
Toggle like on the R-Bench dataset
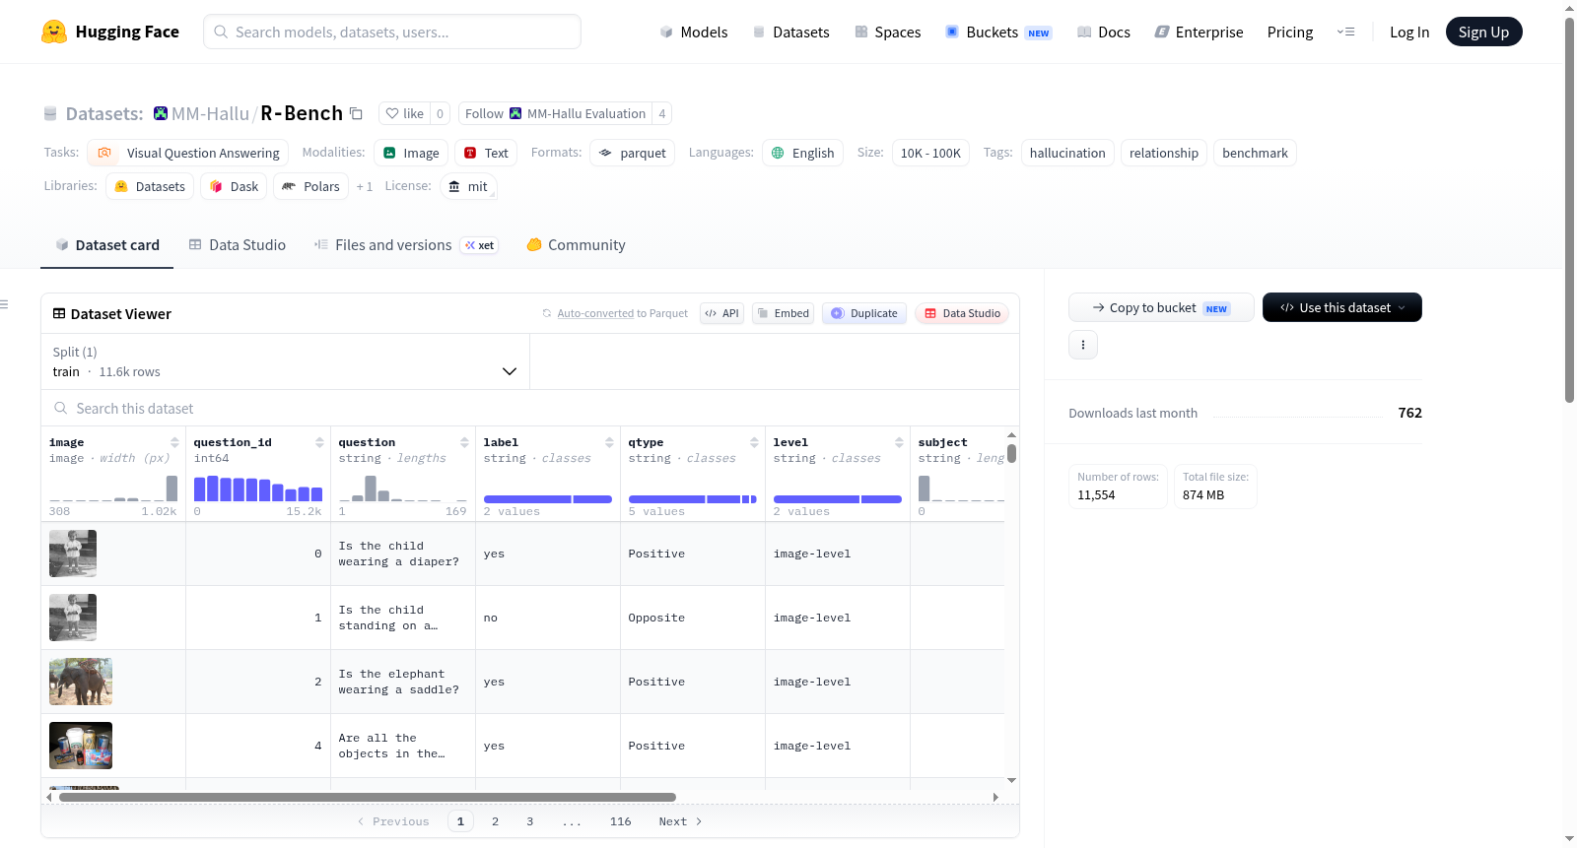[x=404, y=113]
